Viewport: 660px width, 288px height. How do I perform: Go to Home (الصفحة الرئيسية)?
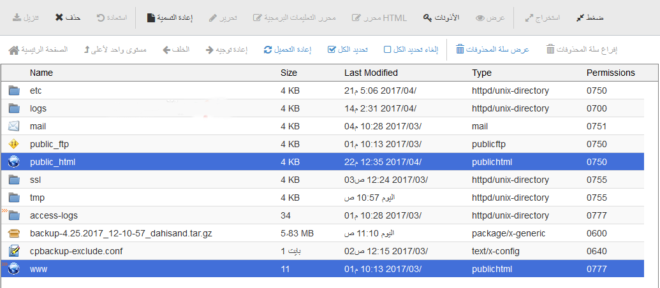(38, 50)
